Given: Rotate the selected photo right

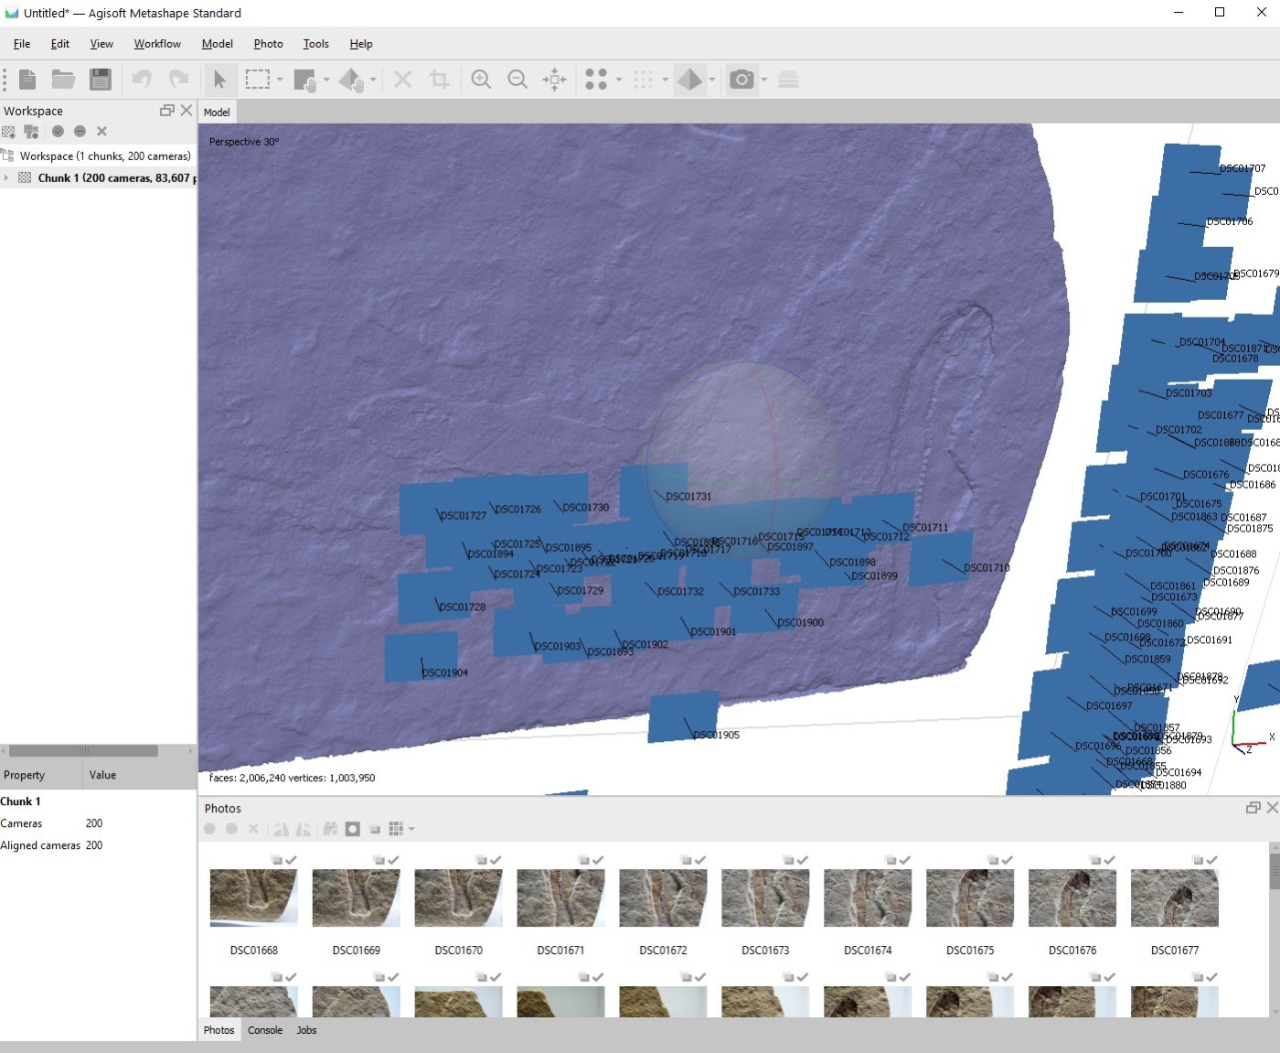Looking at the screenshot, I should tap(304, 829).
